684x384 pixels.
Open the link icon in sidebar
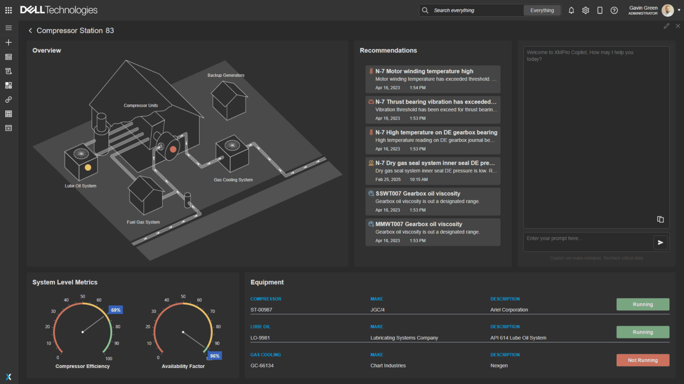click(x=8, y=100)
